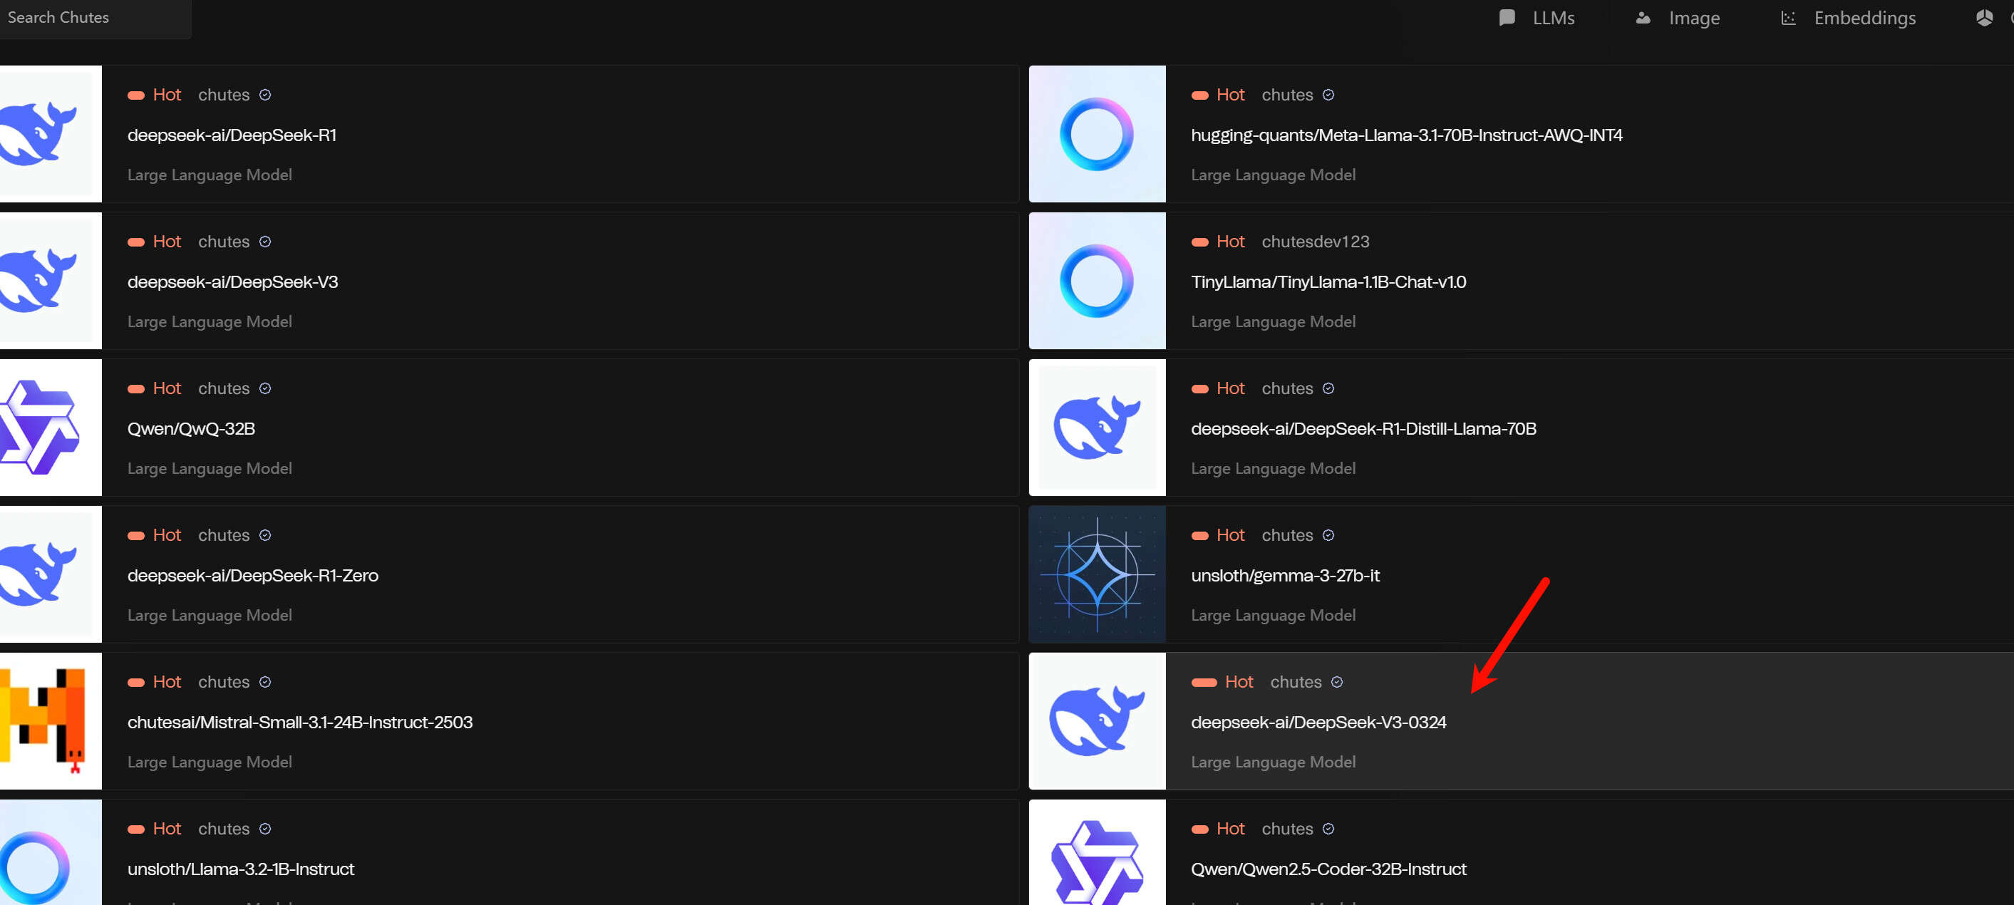2014x905 pixels.
Task: Click the TinyLlama ring logo
Action: tap(1097, 281)
